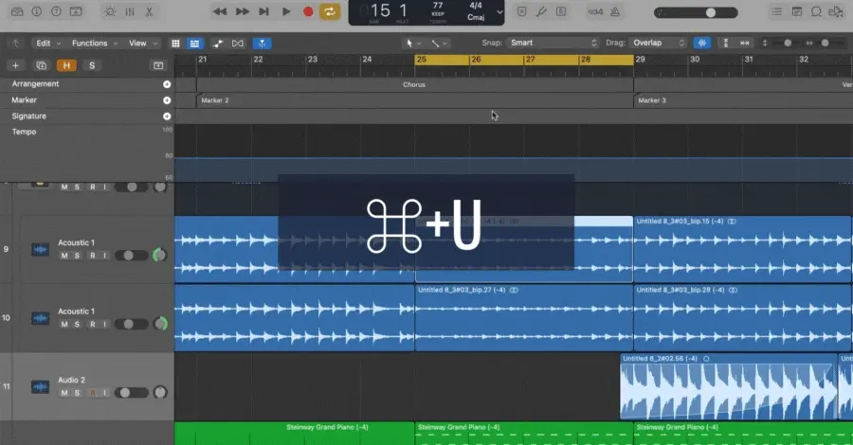Add a Marker with plus button
Image resolution: width=853 pixels, height=445 pixels.
167,100
